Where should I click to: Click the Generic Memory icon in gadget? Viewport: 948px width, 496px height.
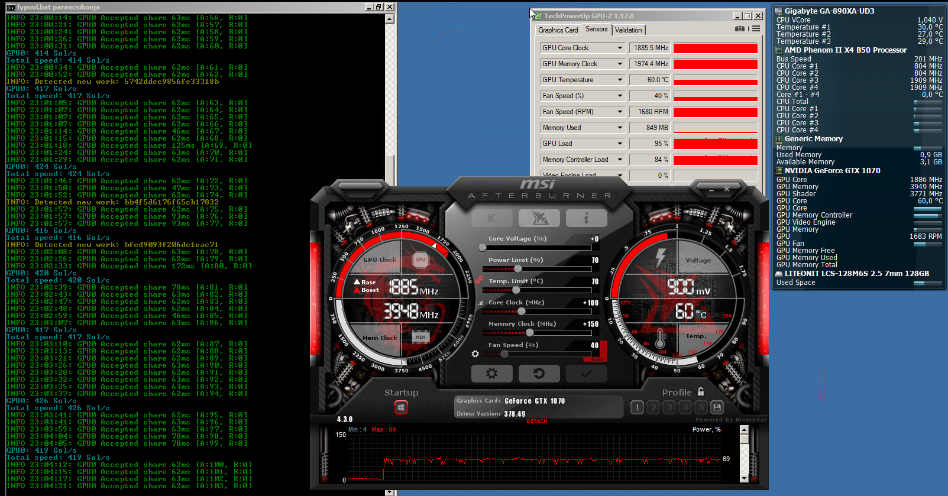pos(779,140)
